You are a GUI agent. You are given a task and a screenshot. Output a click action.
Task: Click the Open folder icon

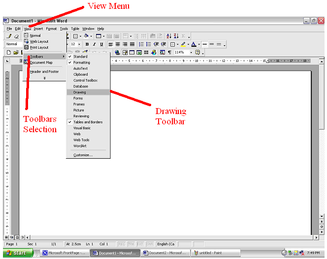[16, 53]
